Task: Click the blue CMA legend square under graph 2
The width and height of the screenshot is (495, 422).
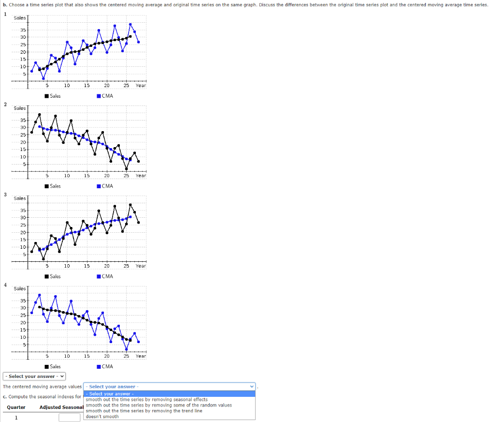Action: (x=99, y=186)
